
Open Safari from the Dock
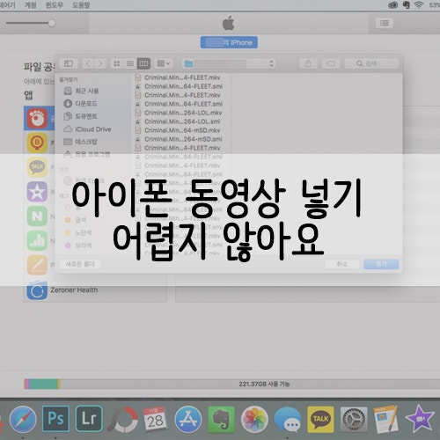pos(23,419)
